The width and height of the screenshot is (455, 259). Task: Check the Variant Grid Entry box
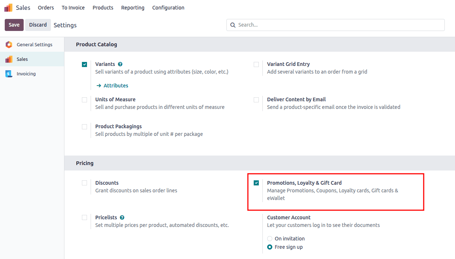point(256,64)
